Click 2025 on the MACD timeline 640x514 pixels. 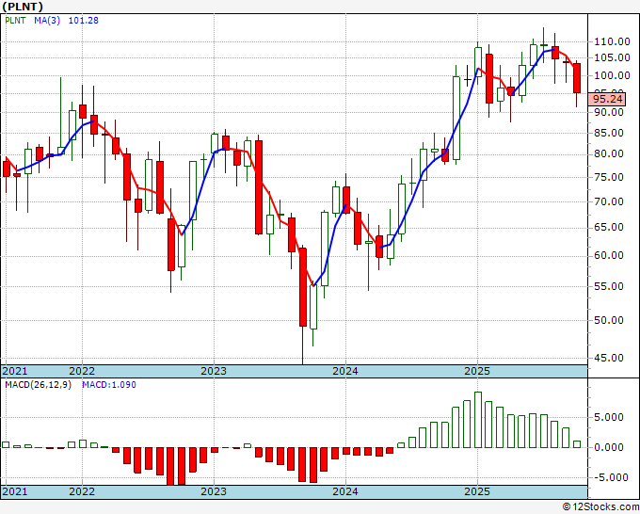[477, 491]
